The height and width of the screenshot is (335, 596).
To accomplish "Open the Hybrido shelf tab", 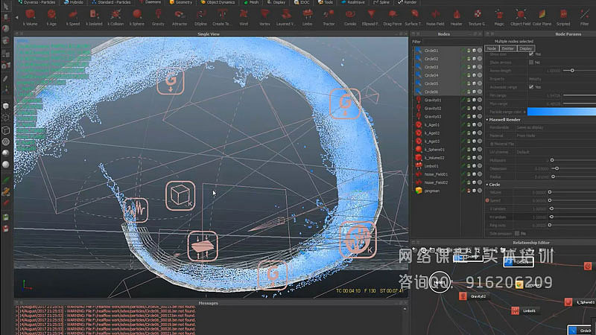I will click(x=74, y=2).
